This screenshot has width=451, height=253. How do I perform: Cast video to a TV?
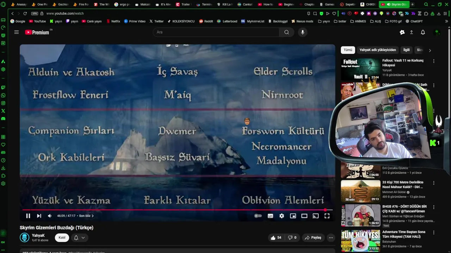(x=316, y=216)
